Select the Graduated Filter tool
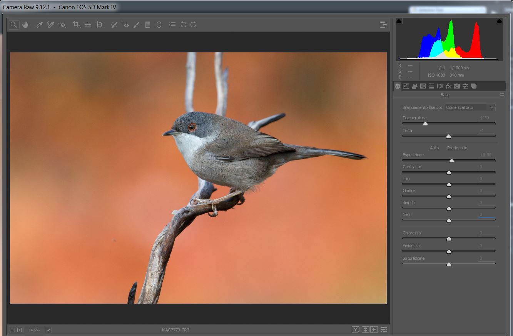 pyautogui.click(x=147, y=25)
